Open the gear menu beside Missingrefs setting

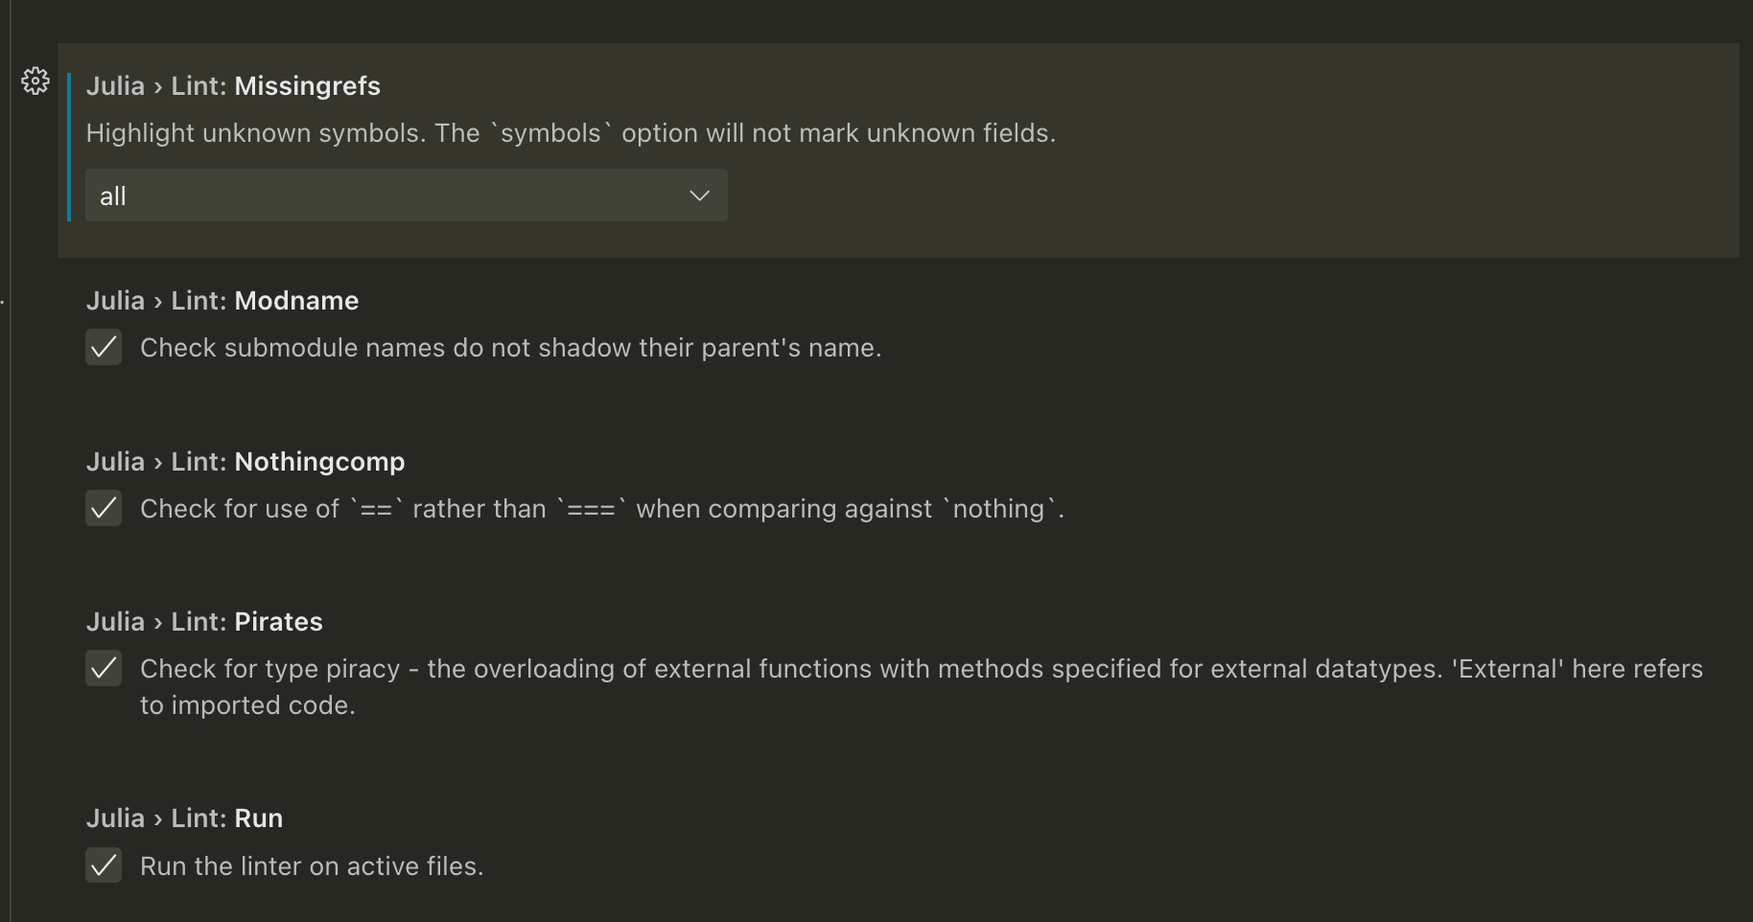[35, 81]
